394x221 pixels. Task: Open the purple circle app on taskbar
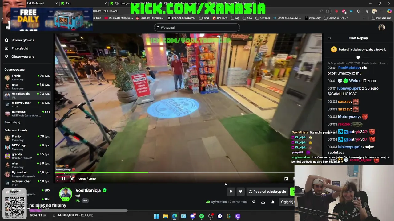tap(238, 216)
